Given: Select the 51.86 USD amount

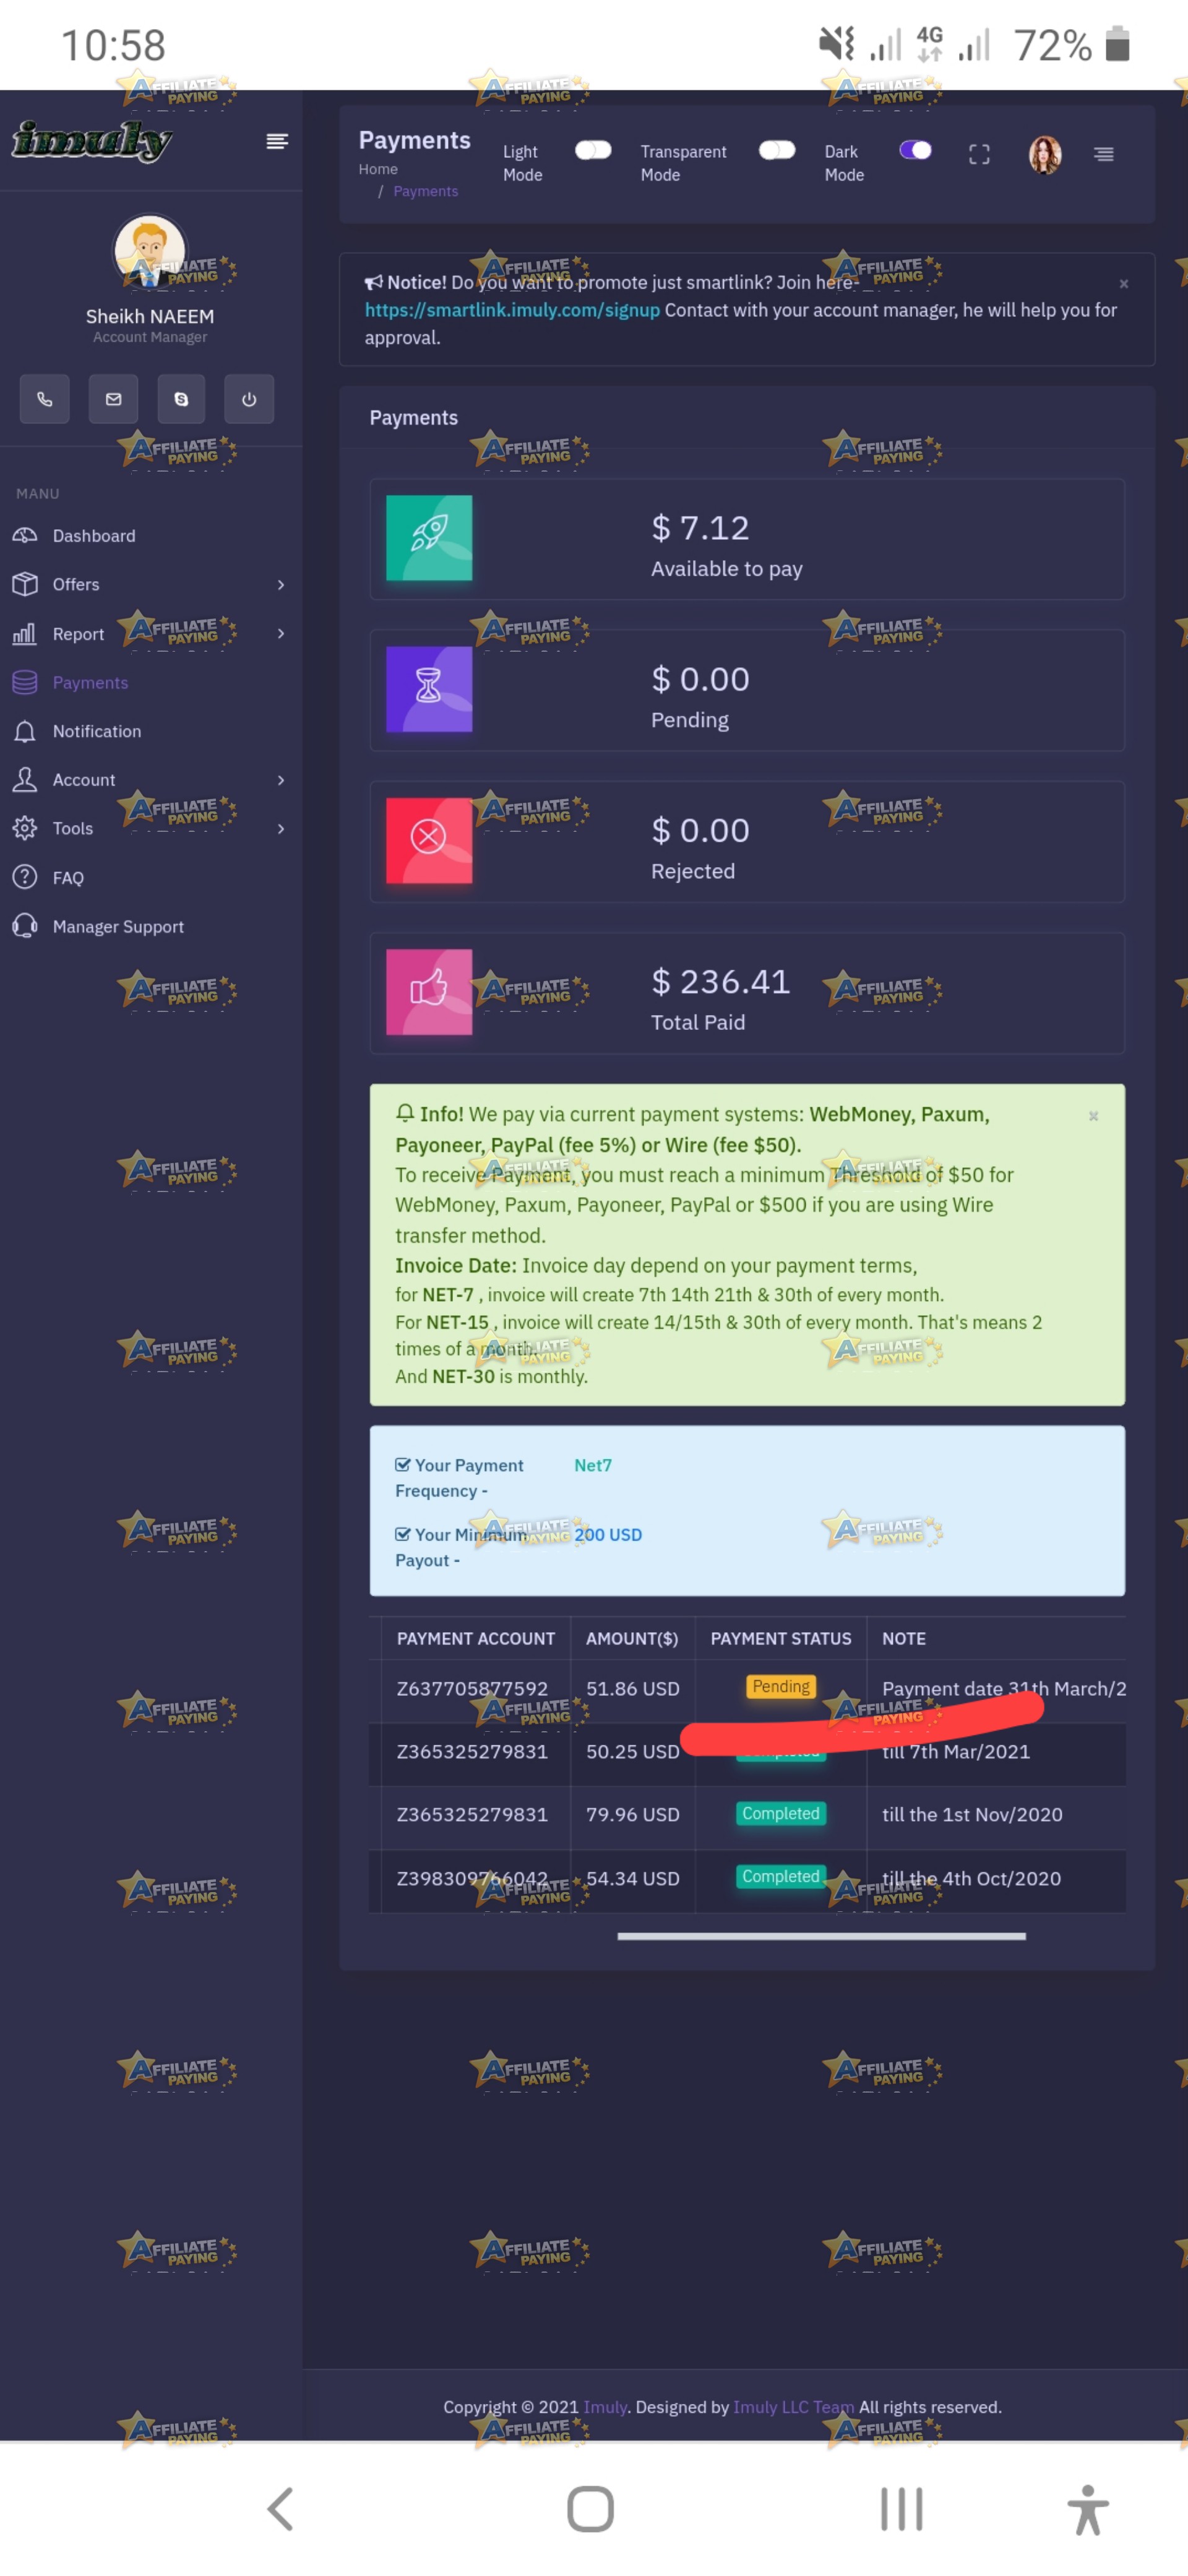Looking at the screenshot, I should tap(633, 1689).
